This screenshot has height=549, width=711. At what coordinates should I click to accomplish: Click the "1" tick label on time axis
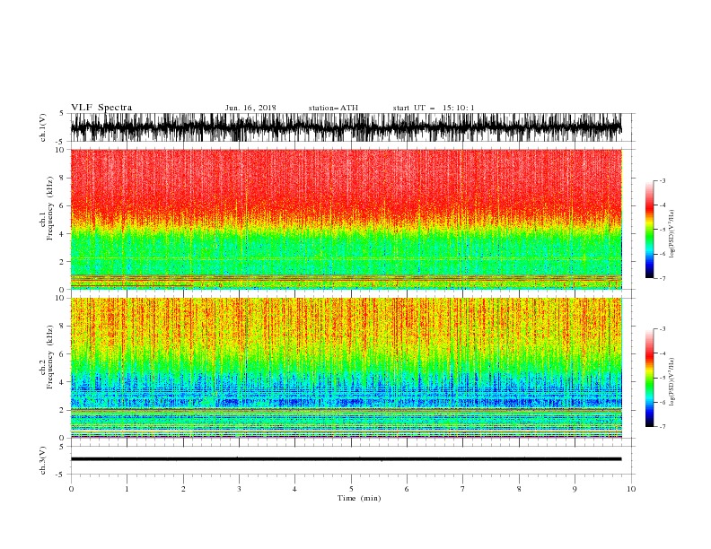pyautogui.click(x=127, y=489)
